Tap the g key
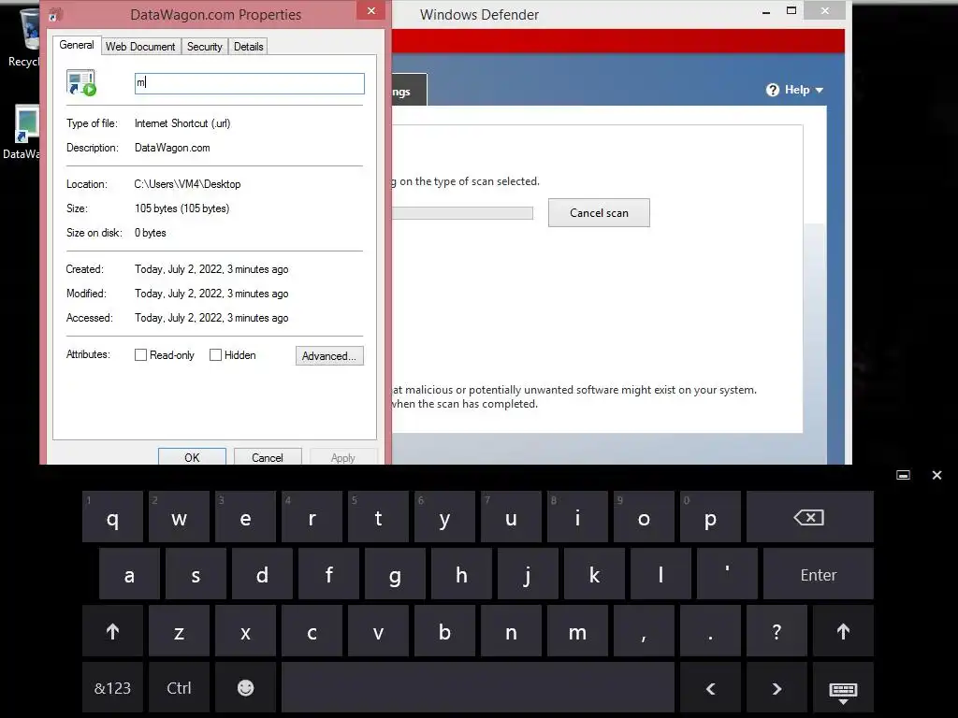This screenshot has width=958, height=718. (x=396, y=574)
